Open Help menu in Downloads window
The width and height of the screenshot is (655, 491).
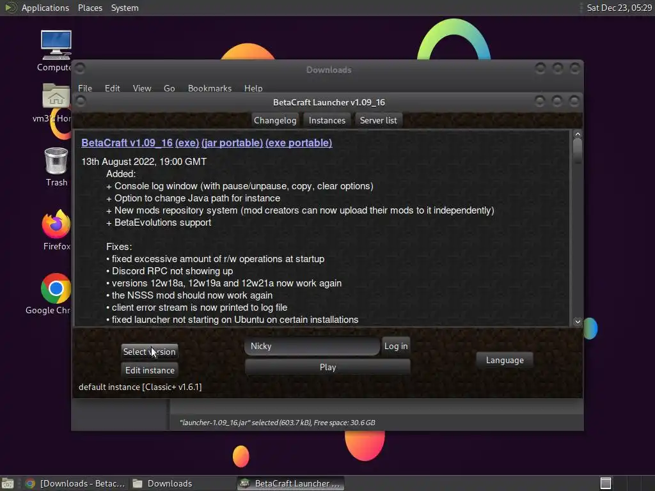point(253,88)
